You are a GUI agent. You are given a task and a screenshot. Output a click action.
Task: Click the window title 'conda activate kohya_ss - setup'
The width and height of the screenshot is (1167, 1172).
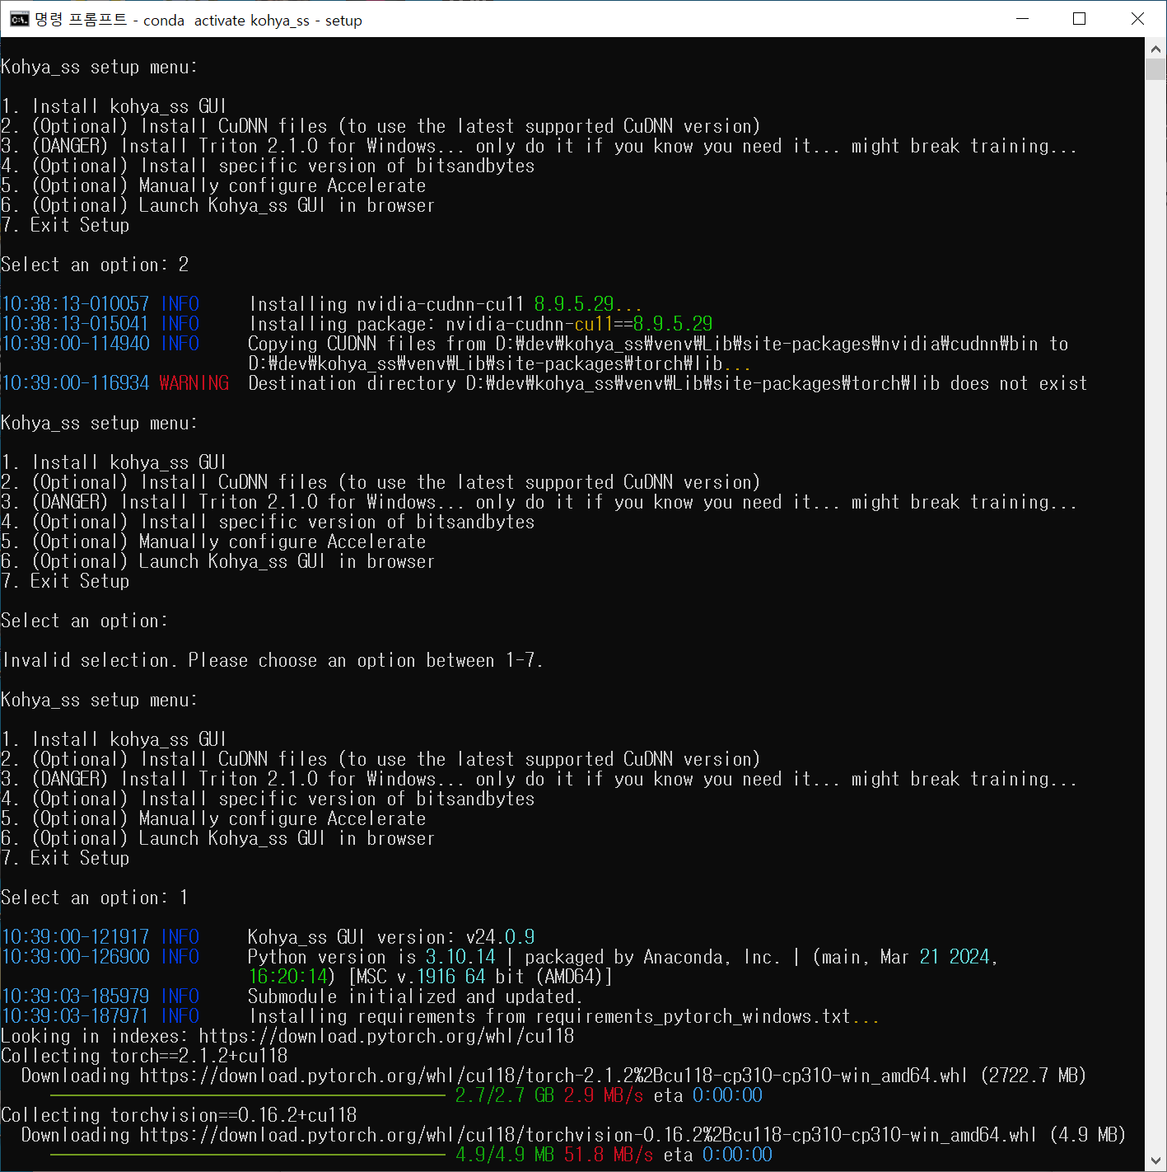point(253,20)
